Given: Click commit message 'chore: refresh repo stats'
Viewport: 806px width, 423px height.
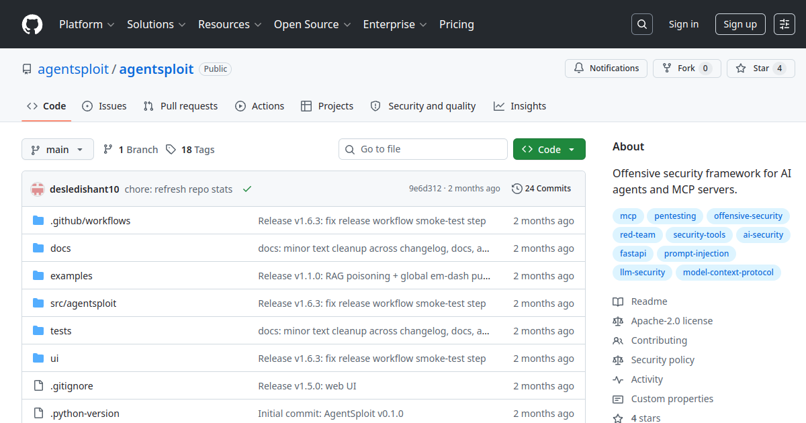Looking at the screenshot, I should coord(179,189).
